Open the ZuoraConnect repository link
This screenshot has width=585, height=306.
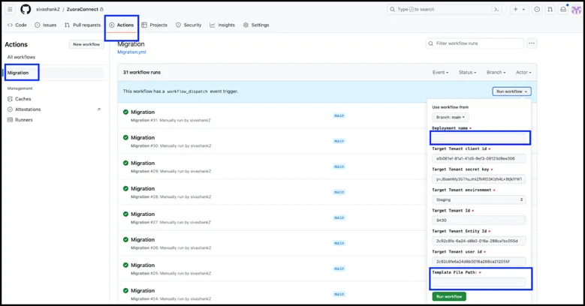click(82, 9)
